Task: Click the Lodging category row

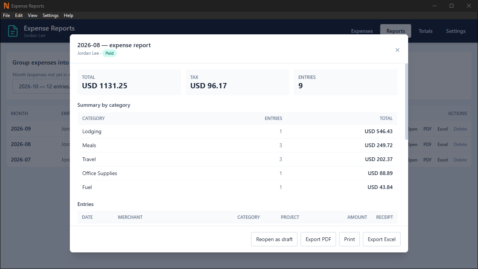Action: [x=237, y=131]
